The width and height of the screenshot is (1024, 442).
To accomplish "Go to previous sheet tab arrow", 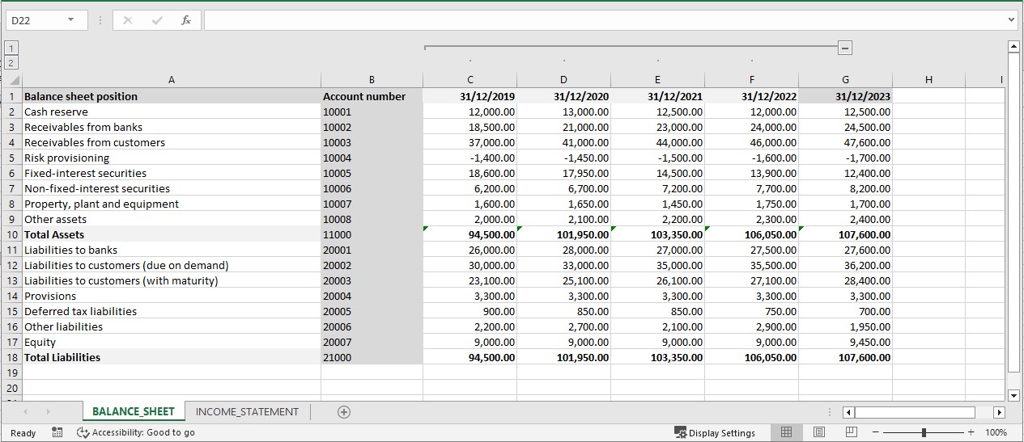I will pos(25,412).
